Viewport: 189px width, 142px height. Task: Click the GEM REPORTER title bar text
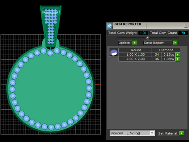(128, 24)
